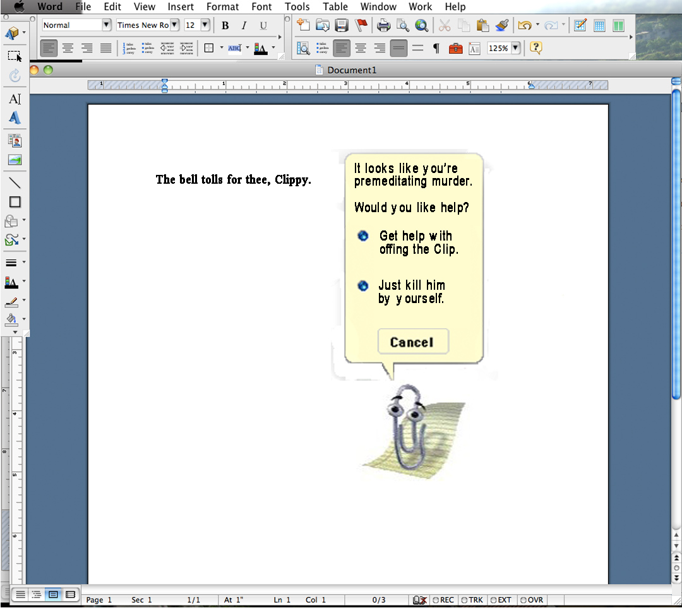Viewport: 682px width, 608px height.
Task: Expand the Borders dropdown arrow
Action: click(x=222, y=47)
